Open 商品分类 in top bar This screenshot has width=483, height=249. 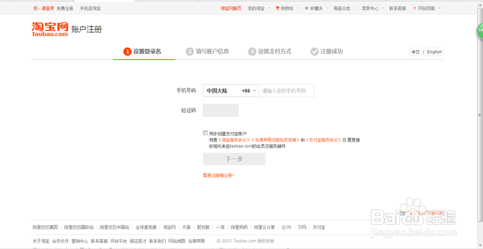point(341,9)
